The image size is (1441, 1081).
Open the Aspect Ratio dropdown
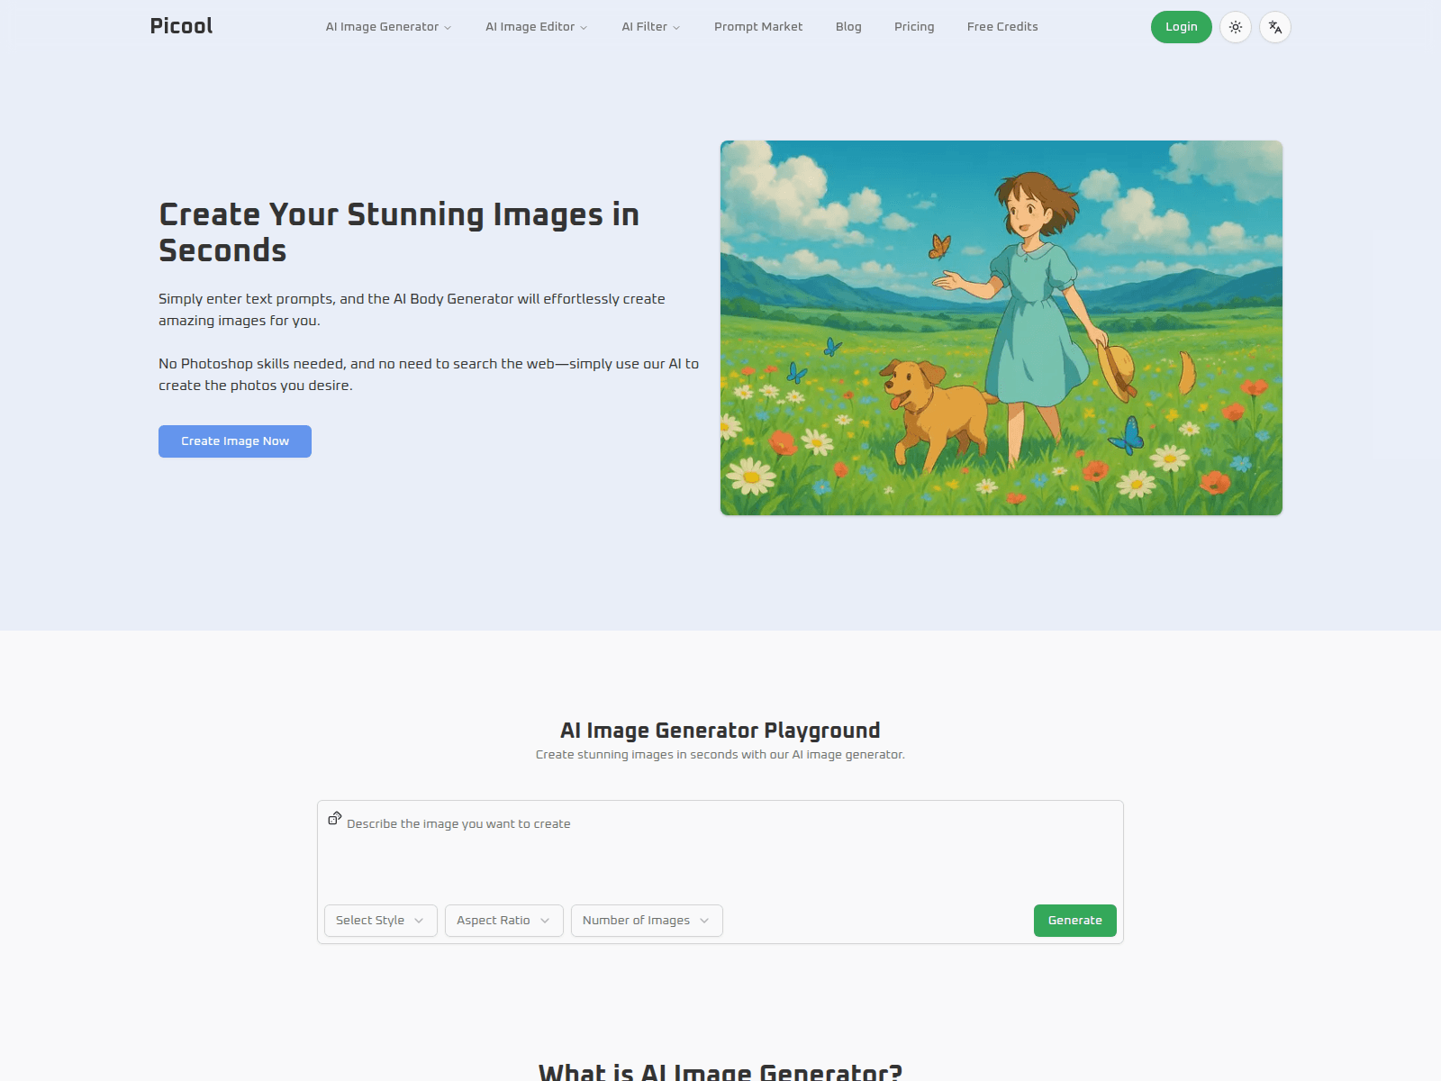coord(503,920)
